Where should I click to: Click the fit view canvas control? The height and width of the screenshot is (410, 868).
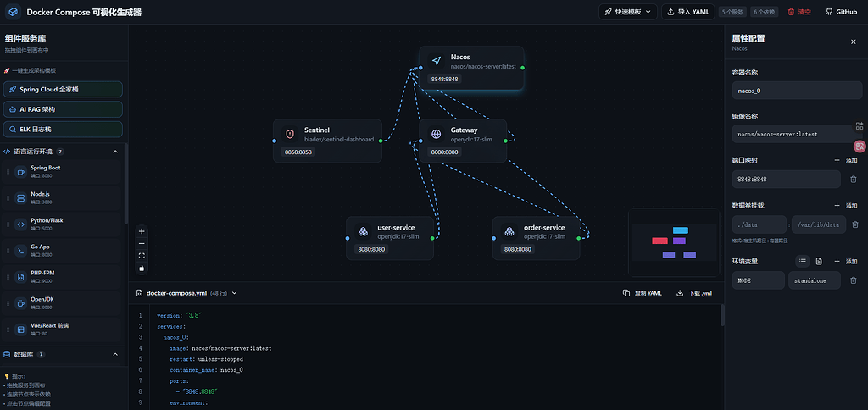coord(142,256)
